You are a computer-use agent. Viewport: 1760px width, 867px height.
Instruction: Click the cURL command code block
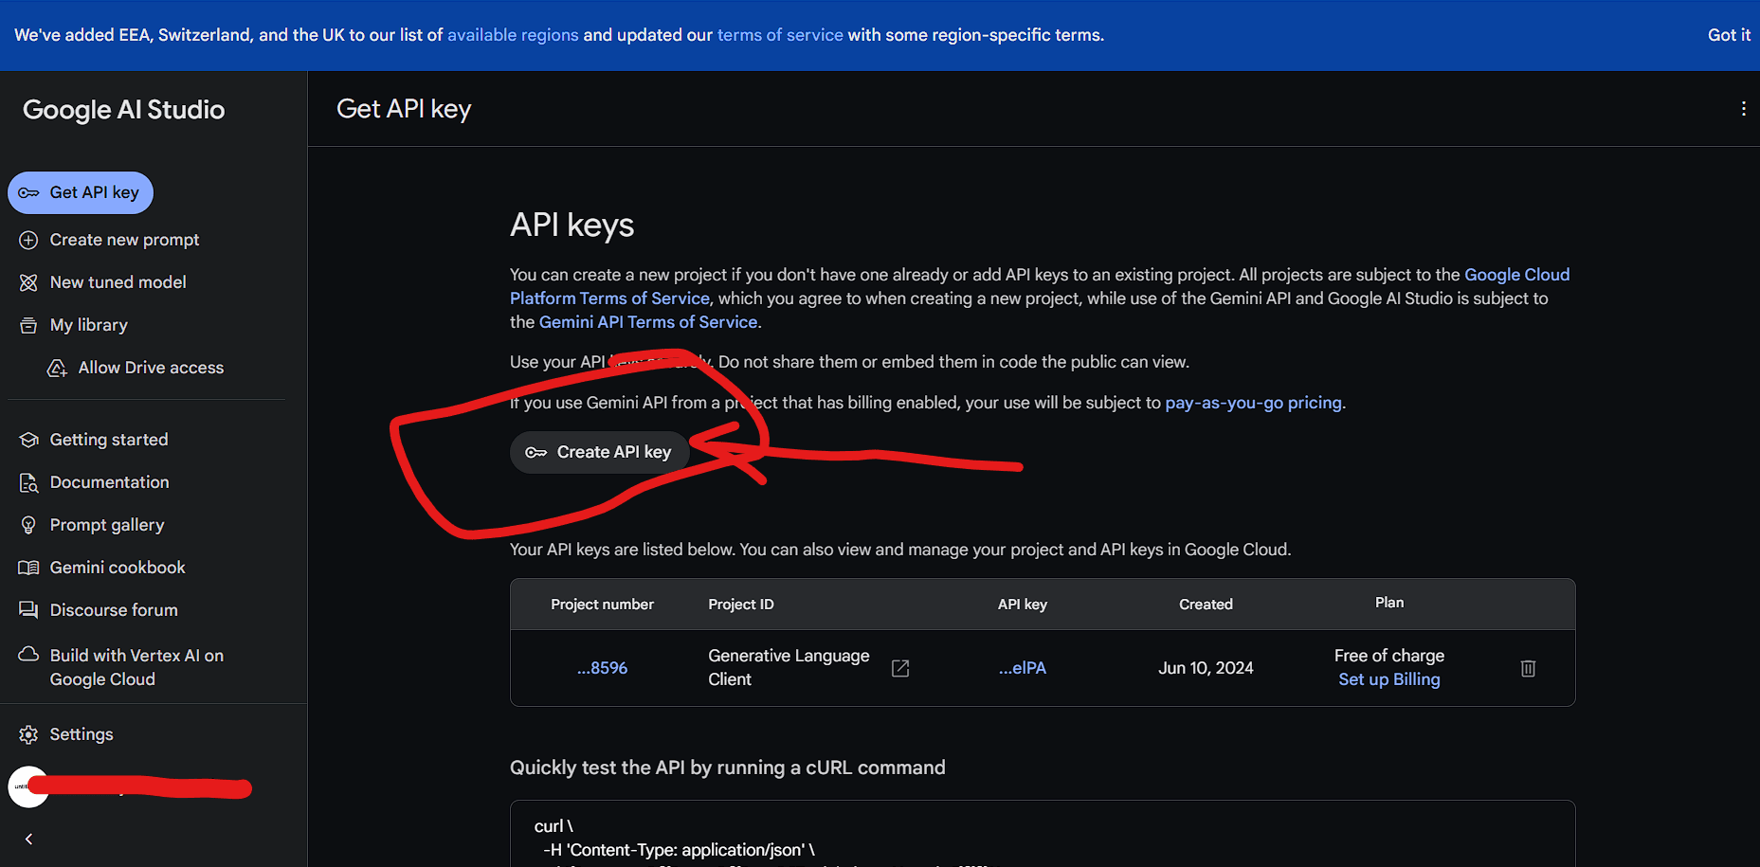tap(1043, 834)
